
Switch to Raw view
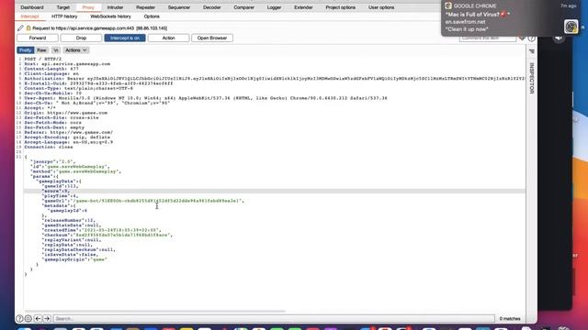tap(41, 50)
